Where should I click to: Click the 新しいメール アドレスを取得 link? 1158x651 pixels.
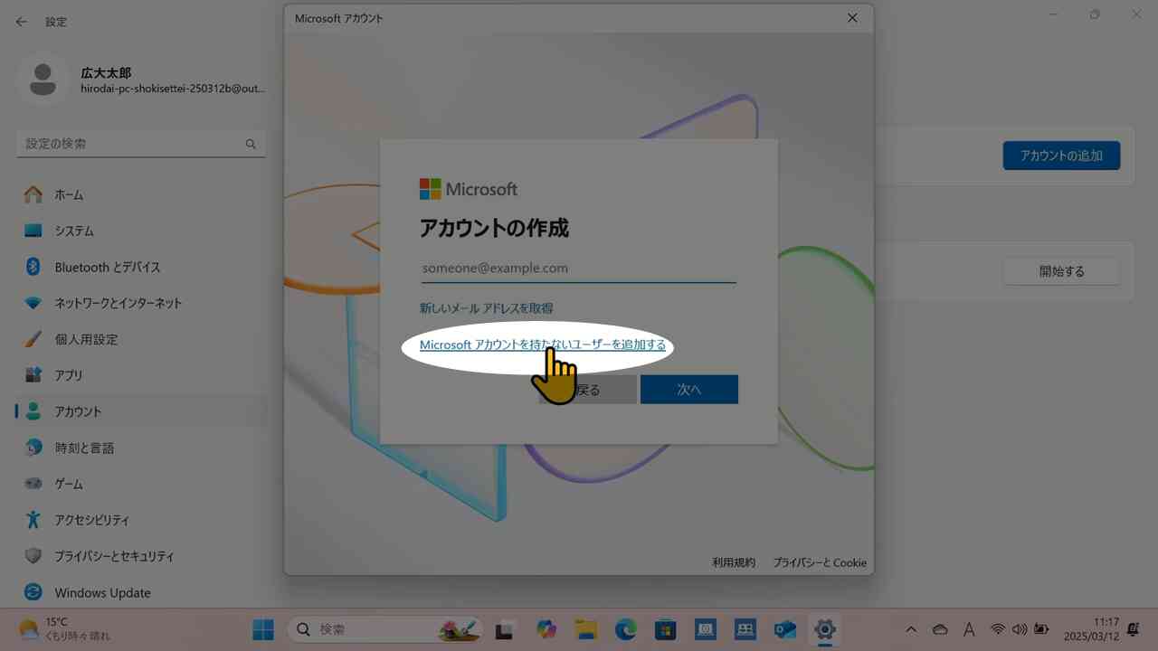[x=486, y=307]
